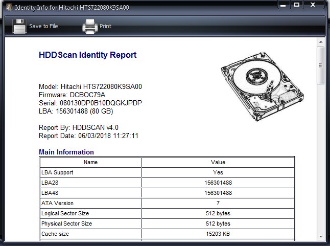Close the Identity Info window
The width and height of the screenshot is (330, 246).
[x=313, y=5]
